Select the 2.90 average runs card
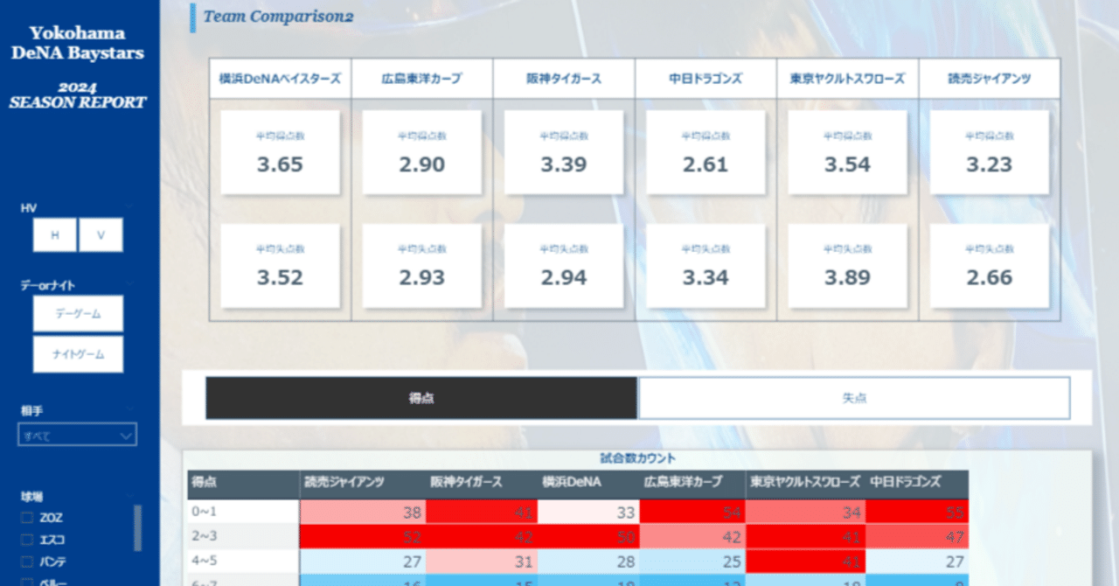 [x=422, y=152]
